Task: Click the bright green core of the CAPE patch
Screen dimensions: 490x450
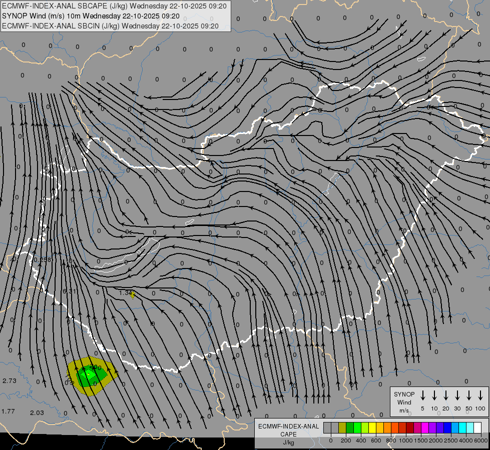Action: [90, 374]
